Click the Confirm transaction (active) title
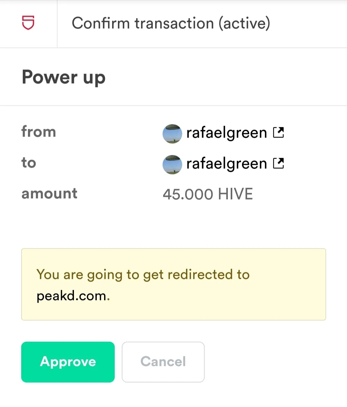The width and height of the screenshot is (347, 407). (x=171, y=23)
